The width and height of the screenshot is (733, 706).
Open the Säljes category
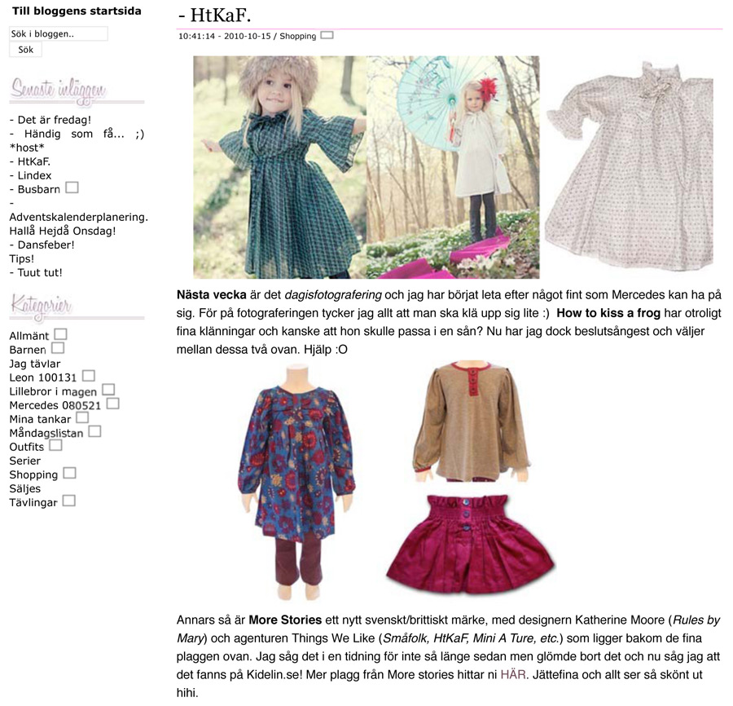tap(24, 488)
